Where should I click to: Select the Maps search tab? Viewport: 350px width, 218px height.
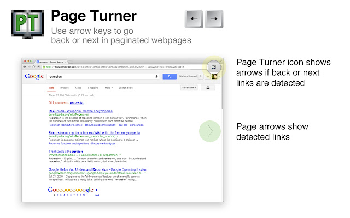click(78, 88)
